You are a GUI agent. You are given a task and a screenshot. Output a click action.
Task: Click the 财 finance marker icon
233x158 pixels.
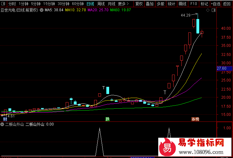click(5, 119)
